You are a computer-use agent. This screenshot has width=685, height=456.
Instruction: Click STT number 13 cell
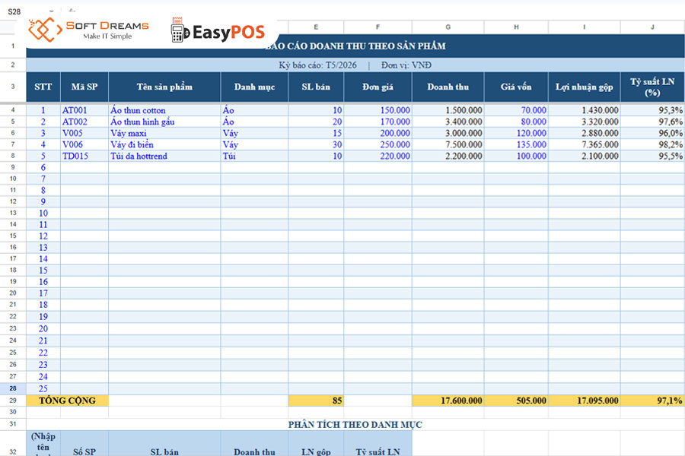[43, 248]
